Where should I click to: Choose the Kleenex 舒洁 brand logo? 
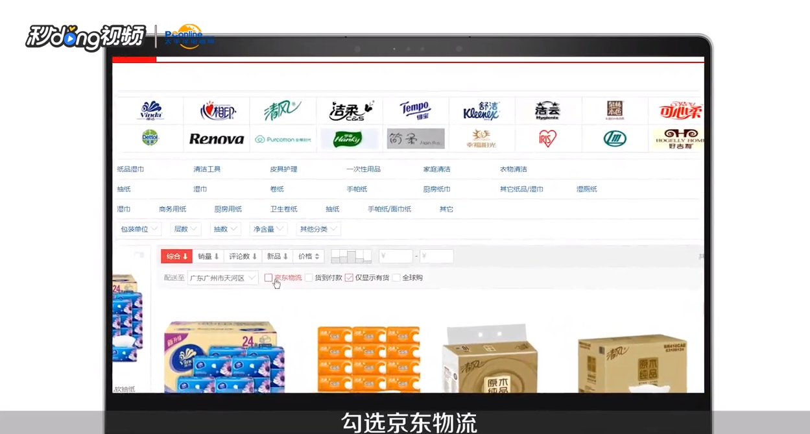tap(482, 111)
